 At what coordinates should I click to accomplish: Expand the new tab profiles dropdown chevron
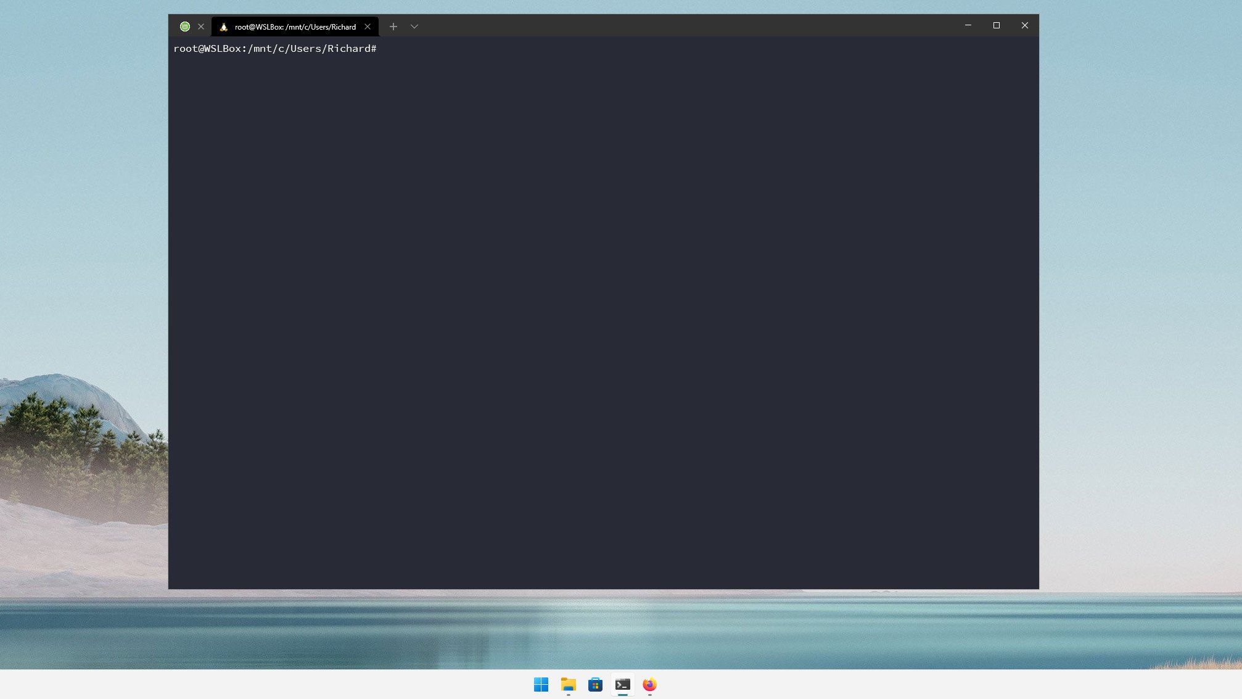coord(414,27)
